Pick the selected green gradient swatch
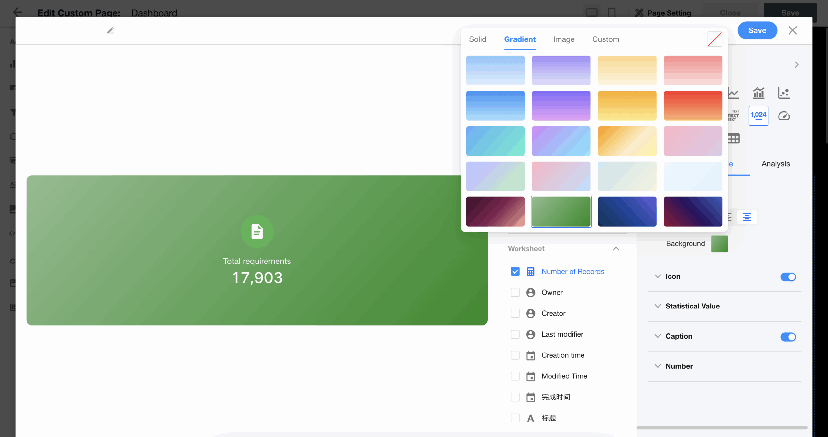 [561, 212]
